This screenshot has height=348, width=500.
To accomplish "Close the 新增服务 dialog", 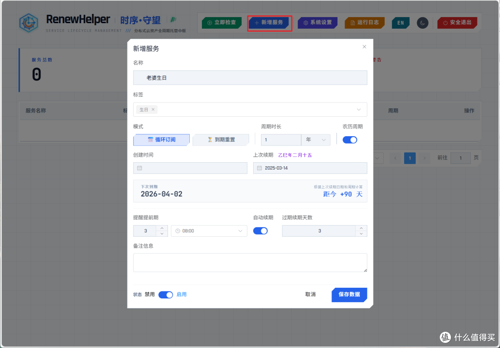I will [x=364, y=47].
